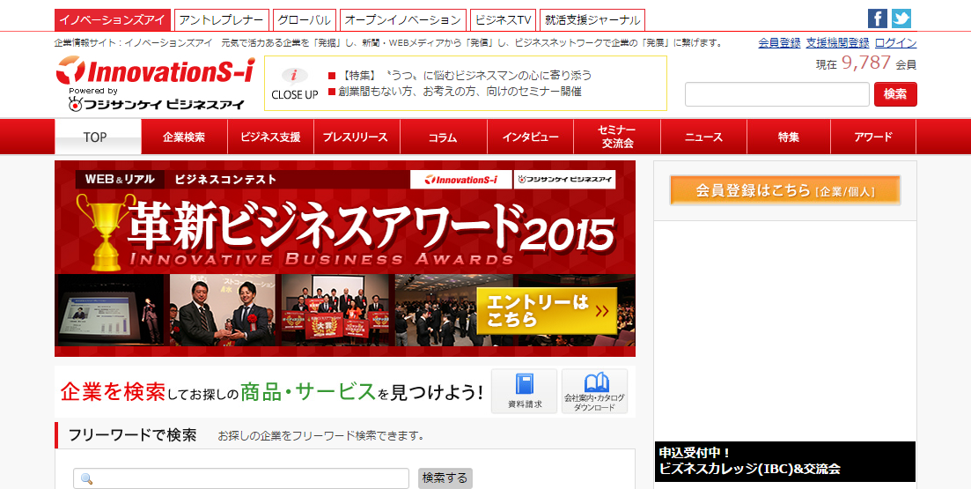The height and width of the screenshot is (489, 971).
Task: Click the ビジネスコンテスト label on the banner
Action: [225, 180]
